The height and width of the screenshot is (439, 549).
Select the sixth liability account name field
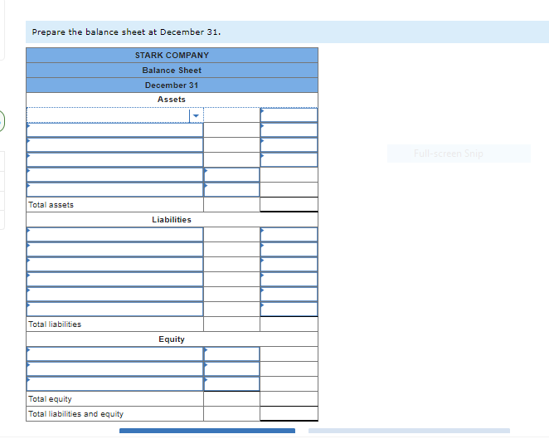pos(114,309)
